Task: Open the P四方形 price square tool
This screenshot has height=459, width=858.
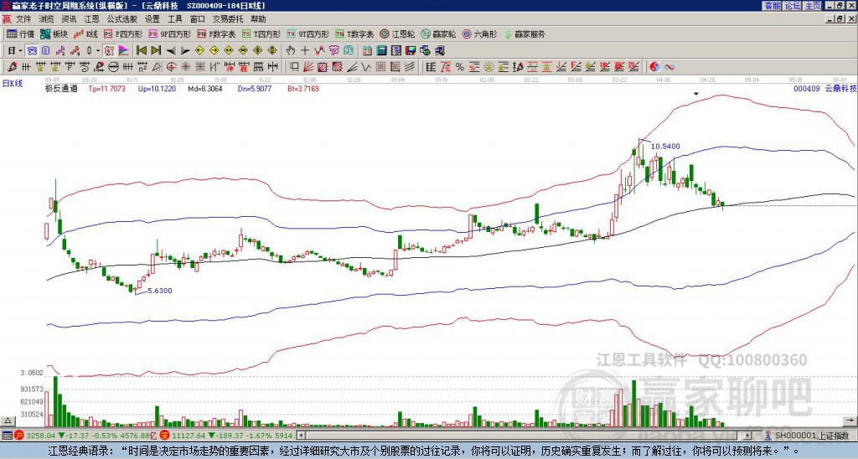Action: point(124,34)
